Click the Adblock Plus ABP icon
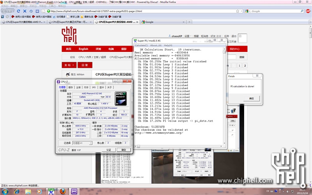Viewport: 312px width, 195px height. pos(308,11)
